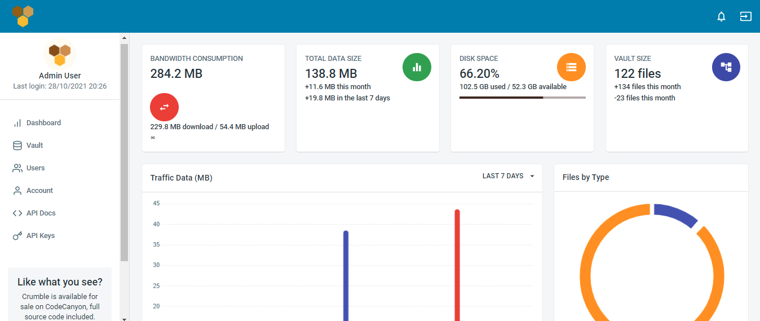Click the Total Data Size card title
Screen dimensions: 760x321
(333, 59)
